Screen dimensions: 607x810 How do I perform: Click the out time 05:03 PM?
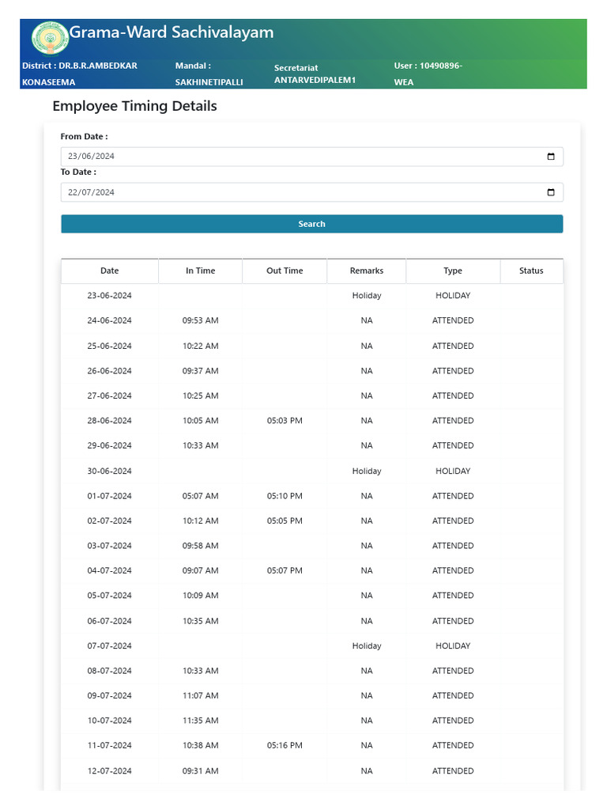click(x=285, y=421)
